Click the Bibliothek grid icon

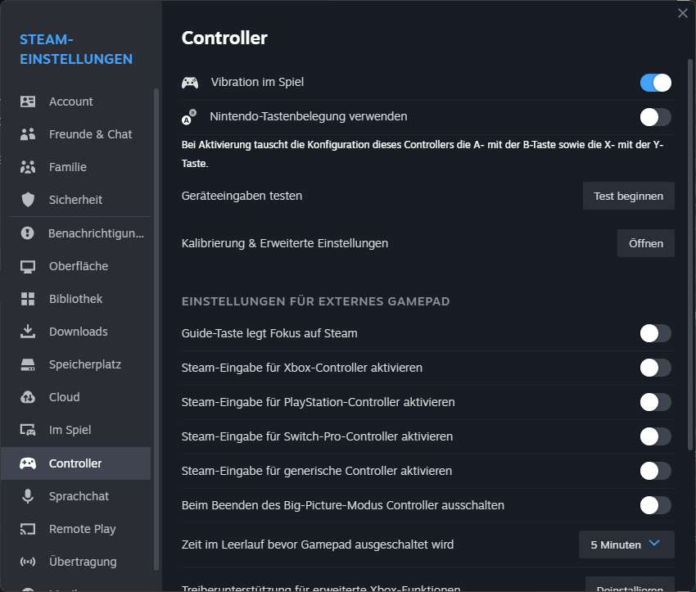pos(28,299)
